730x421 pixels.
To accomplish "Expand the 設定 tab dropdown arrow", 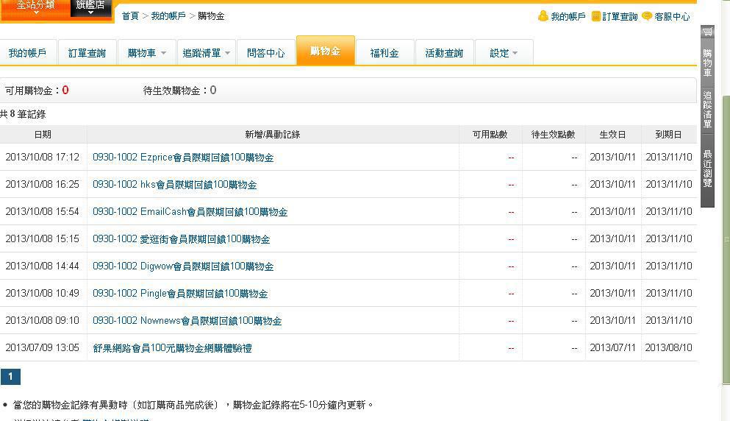I will point(515,53).
